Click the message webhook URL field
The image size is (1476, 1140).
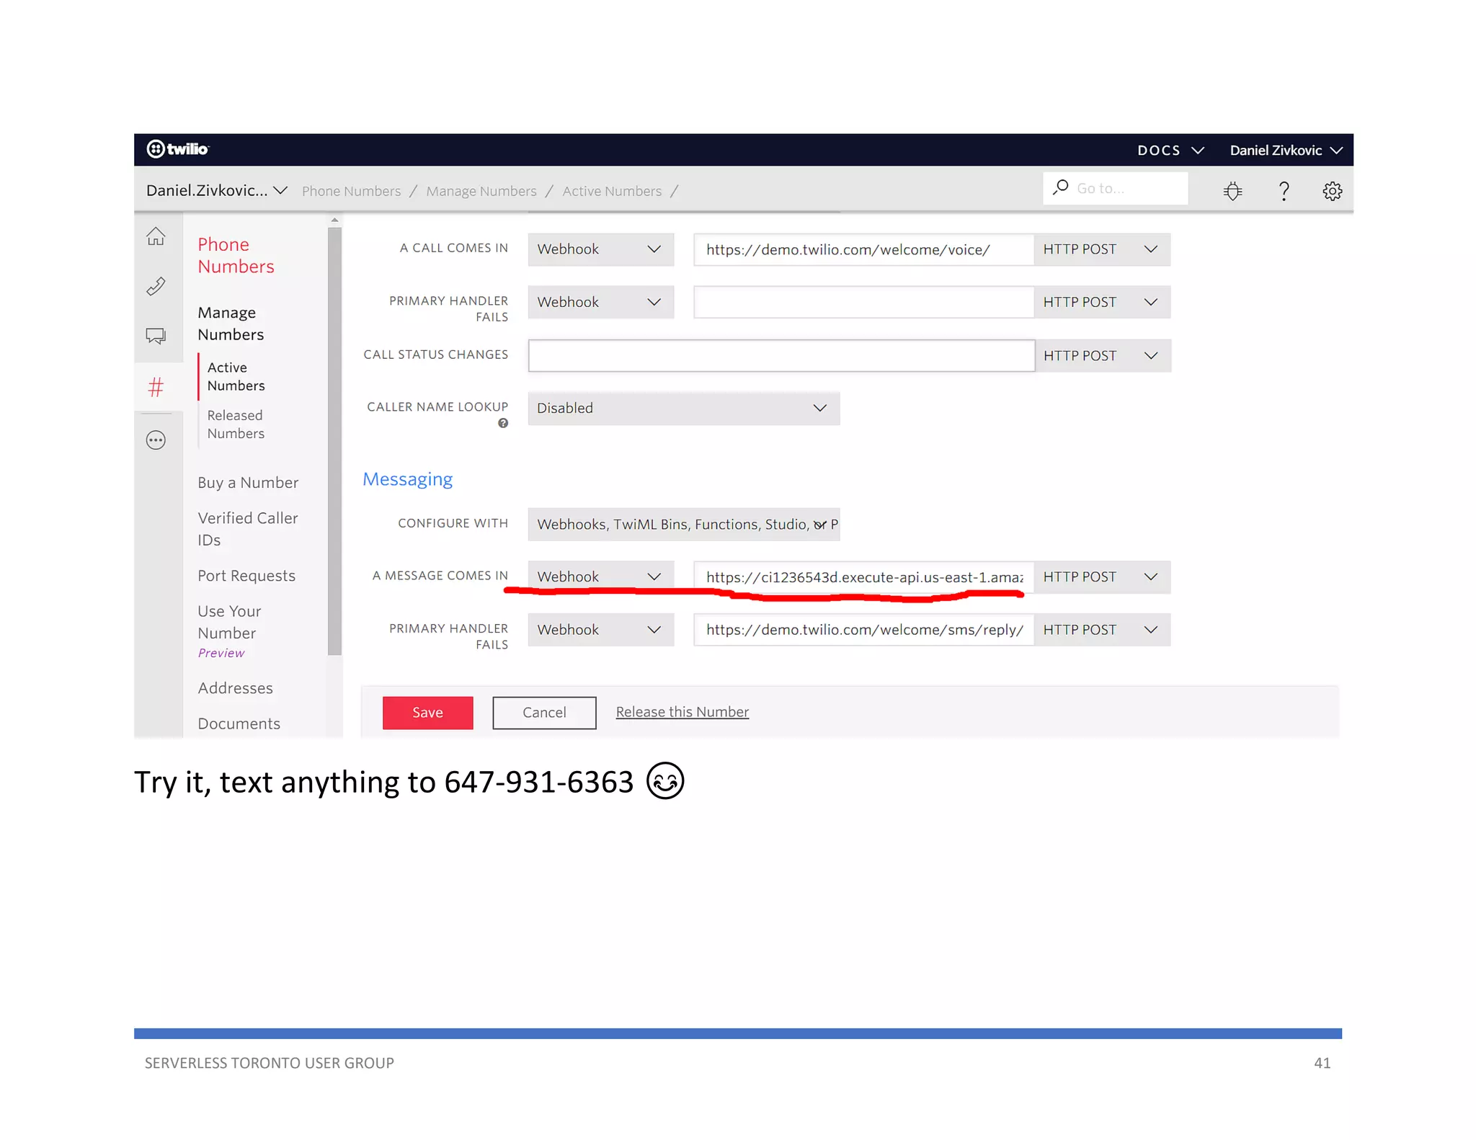[x=863, y=577]
